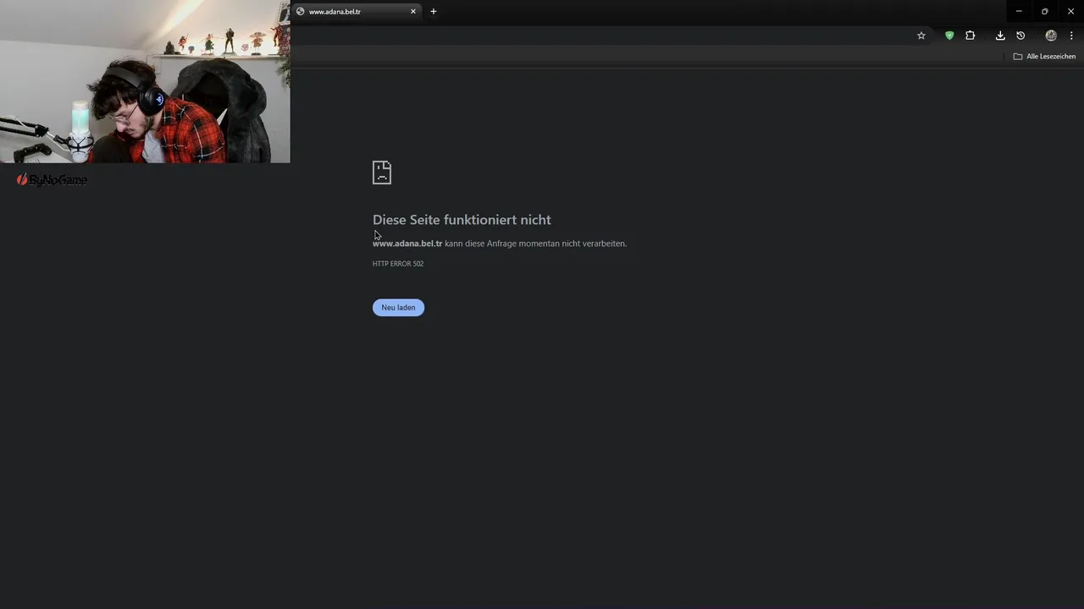
Task: Click the Neu laden button
Action: [398, 307]
